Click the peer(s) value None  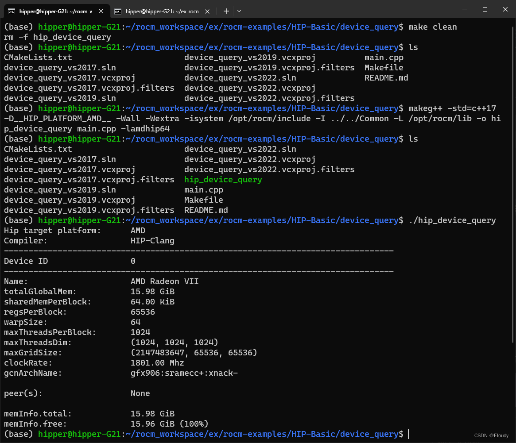[x=140, y=394]
